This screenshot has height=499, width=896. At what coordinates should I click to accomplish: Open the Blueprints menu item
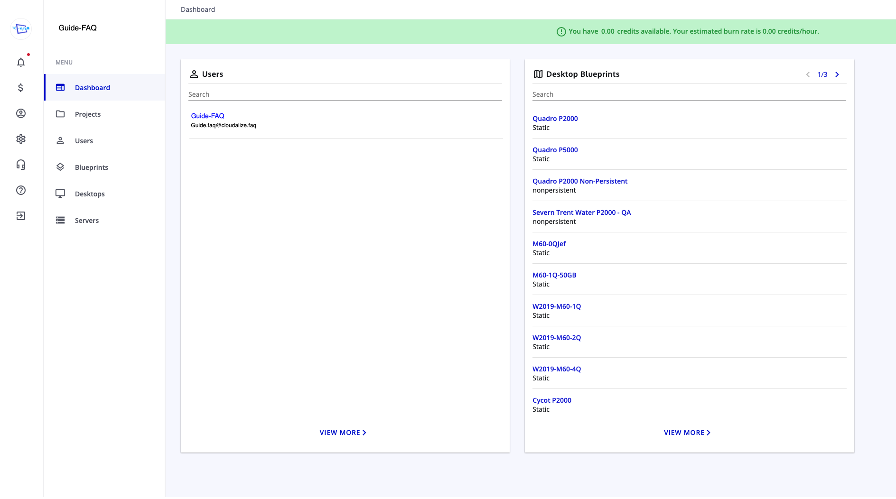(105, 167)
